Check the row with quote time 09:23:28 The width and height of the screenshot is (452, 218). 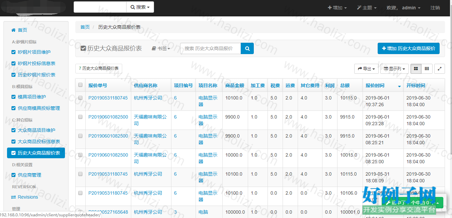(80, 117)
